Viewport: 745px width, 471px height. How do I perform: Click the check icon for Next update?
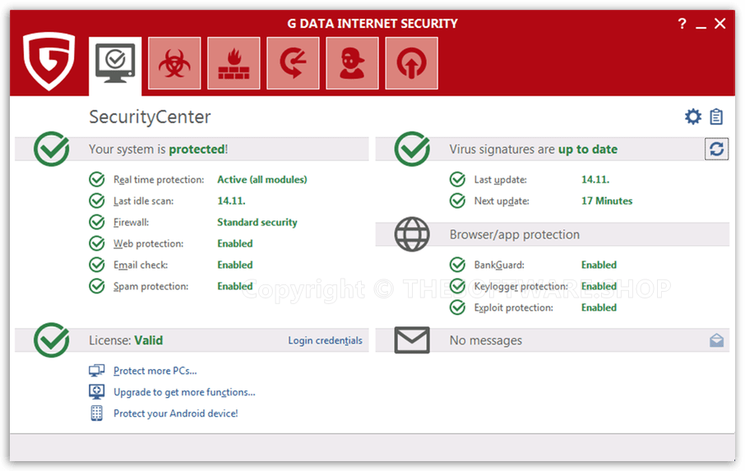[x=457, y=201]
